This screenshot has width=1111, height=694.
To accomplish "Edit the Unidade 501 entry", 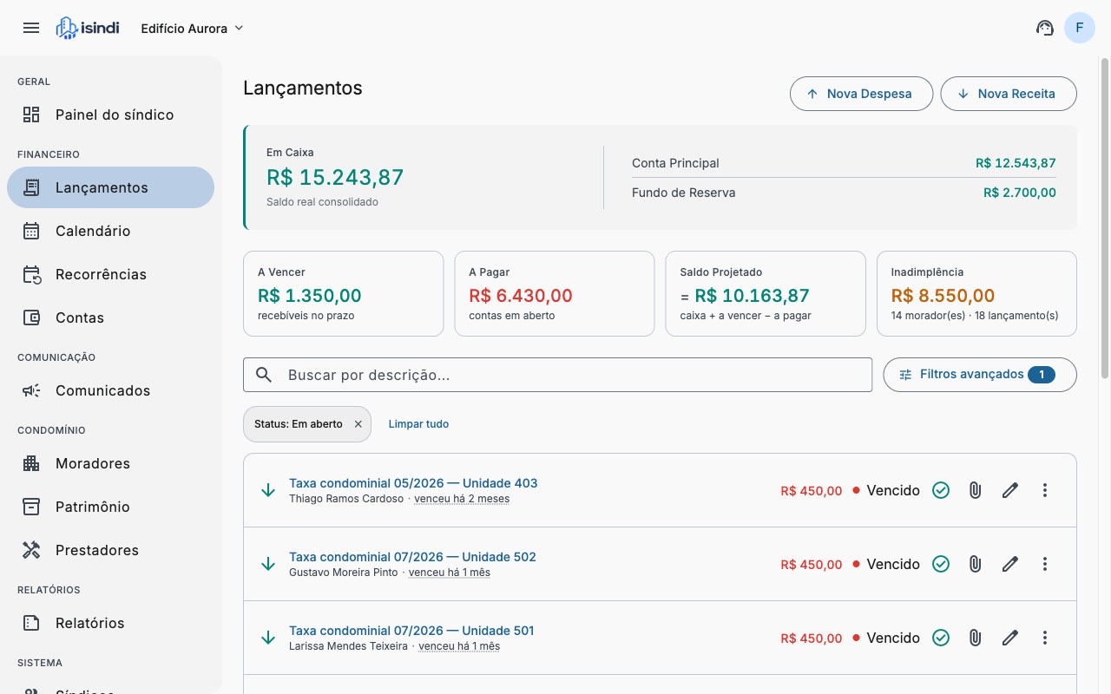I will [x=1010, y=638].
